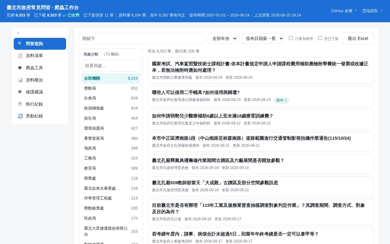This screenshot has width=390, height=244.
Task: Click the spider icon beside 爬蟲工具
Action: tap(20, 68)
